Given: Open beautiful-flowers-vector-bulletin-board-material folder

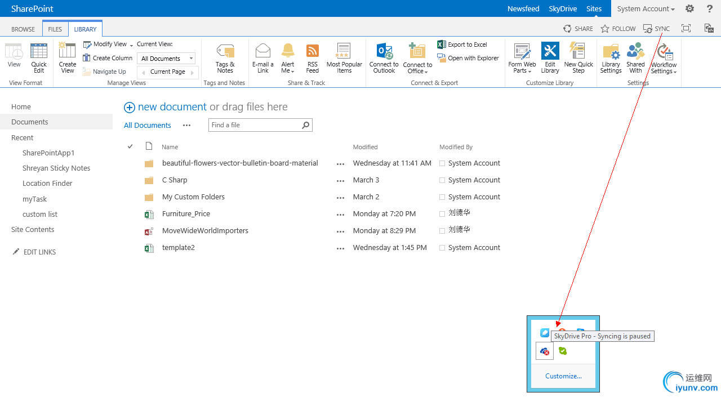Looking at the screenshot, I should pyautogui.click(x=240, y=163).
